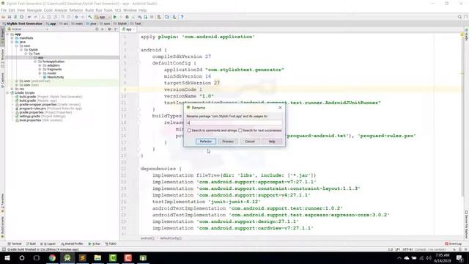Click the Cut scissors toolbar icon

[43, 17]
